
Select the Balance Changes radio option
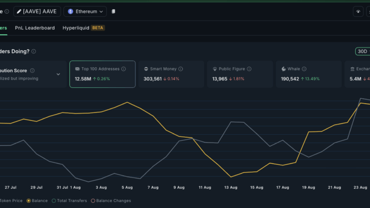tap(93, 201)
